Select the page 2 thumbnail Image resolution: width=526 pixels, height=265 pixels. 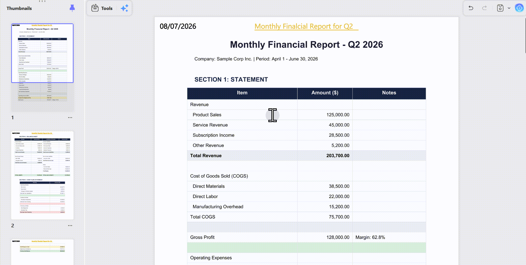[42, 175]
